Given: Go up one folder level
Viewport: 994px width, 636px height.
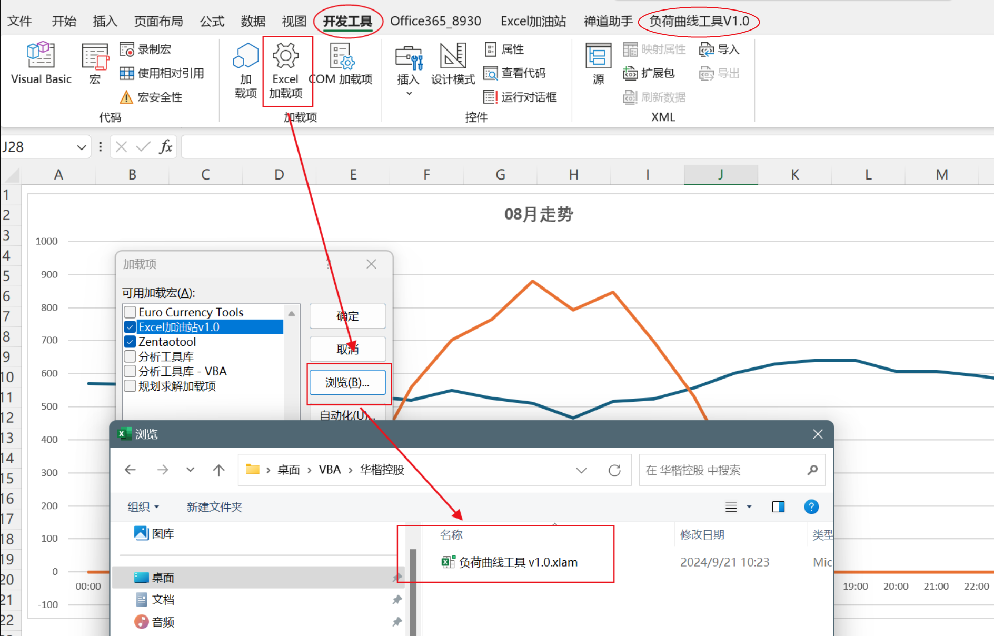Looking at the screenshot, I should (218, 470).
